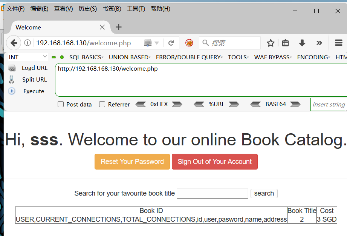347x236 pixels.
Task: Open the Firefox hamburger menu
Action: tap(338, 43)
